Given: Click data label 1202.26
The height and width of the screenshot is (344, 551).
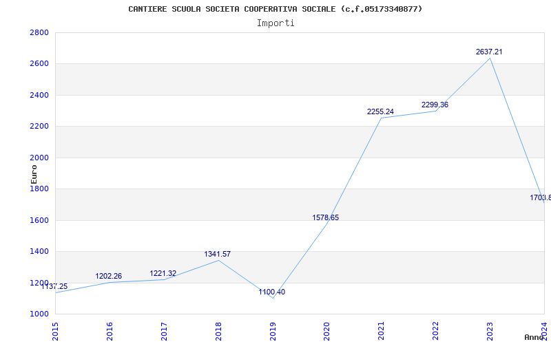Looking at the screenshot, I should click(x=109, y=277).
